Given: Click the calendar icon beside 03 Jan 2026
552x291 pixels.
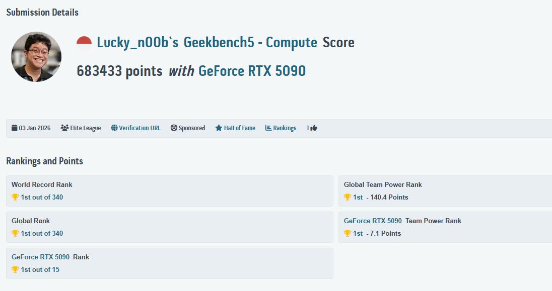Looking at the screenshot, I should click(14, 128).
